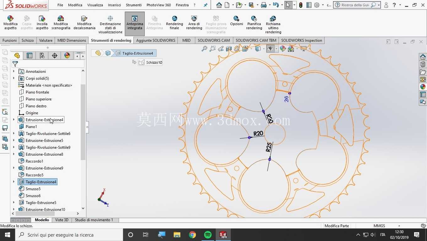Screen dimensions: 427x241
Task: Open the Home icon in top toolbar
Action: tap(219, 5)
